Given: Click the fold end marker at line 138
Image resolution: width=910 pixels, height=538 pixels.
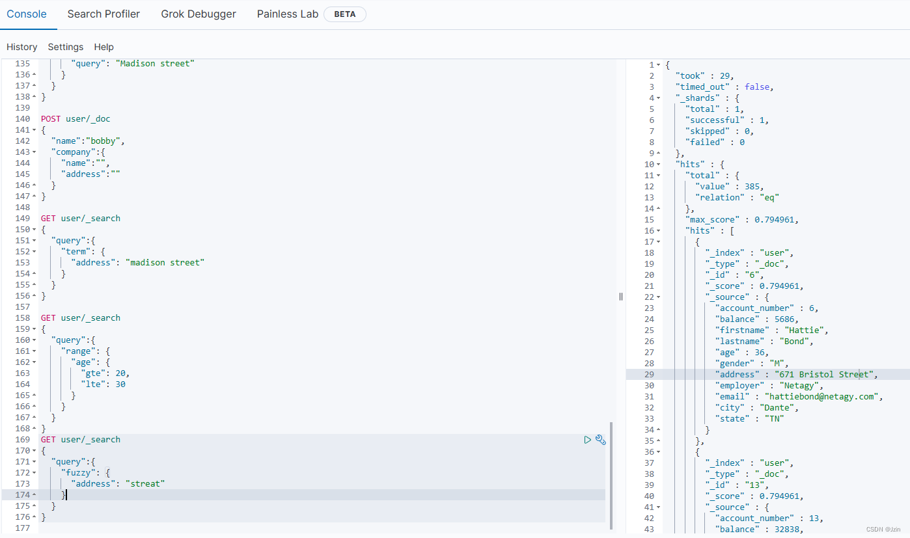Looking at the screenshot, I should pos(34,97).
